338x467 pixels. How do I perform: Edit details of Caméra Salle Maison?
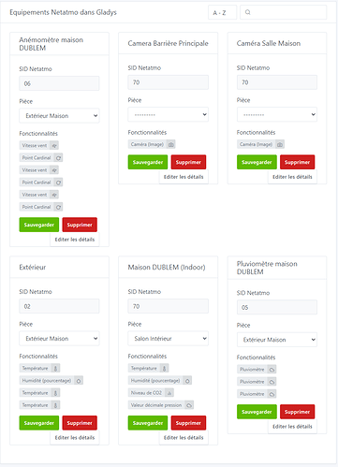coord(292,177)
